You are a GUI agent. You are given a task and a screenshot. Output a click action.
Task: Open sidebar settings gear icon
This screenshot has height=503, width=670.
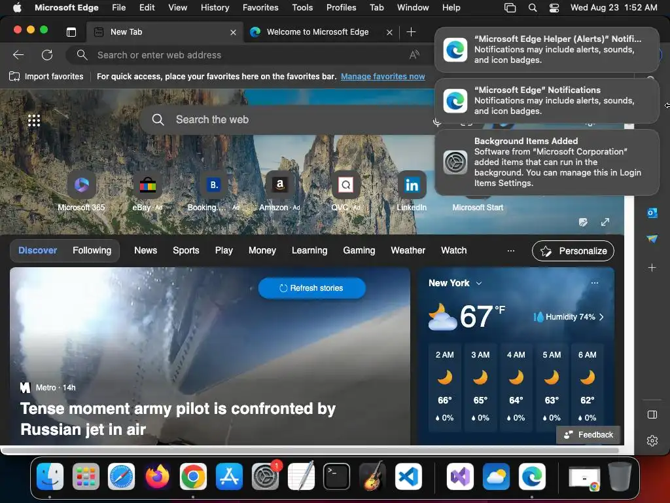point(652,441)
